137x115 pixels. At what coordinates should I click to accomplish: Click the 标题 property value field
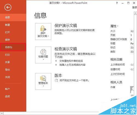[132, 43]
